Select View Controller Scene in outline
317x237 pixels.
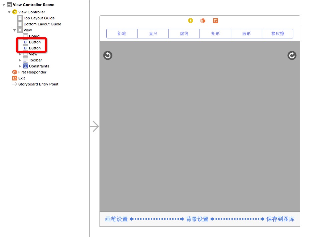click(x=34, y=5)
